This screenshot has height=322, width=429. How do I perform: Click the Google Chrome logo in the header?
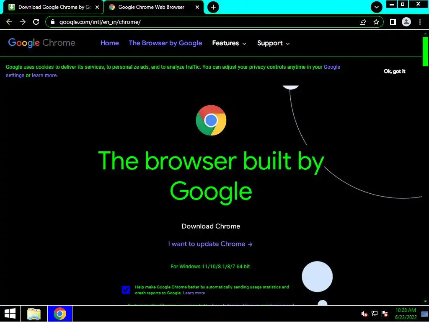coord(41,43)
